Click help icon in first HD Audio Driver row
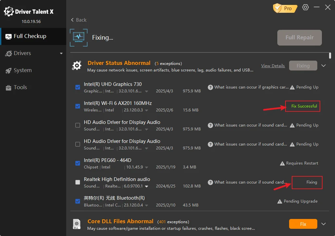Viewport: 335px width, 236px height. click(x=210, y=125)
